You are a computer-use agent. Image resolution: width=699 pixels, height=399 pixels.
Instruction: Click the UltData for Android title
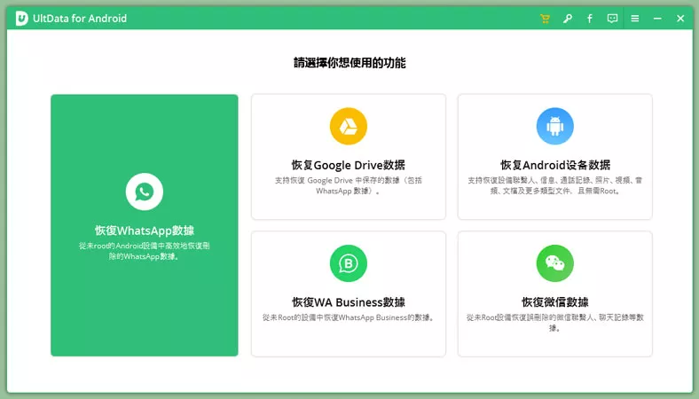(x=80, y=19)
